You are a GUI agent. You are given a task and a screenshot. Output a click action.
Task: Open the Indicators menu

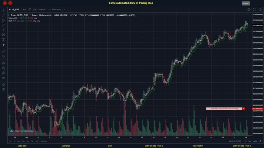[x=55, y=10]
